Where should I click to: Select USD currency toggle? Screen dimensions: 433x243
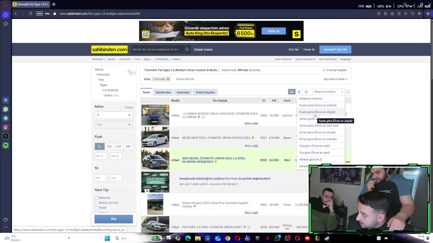tap(109, 146)
